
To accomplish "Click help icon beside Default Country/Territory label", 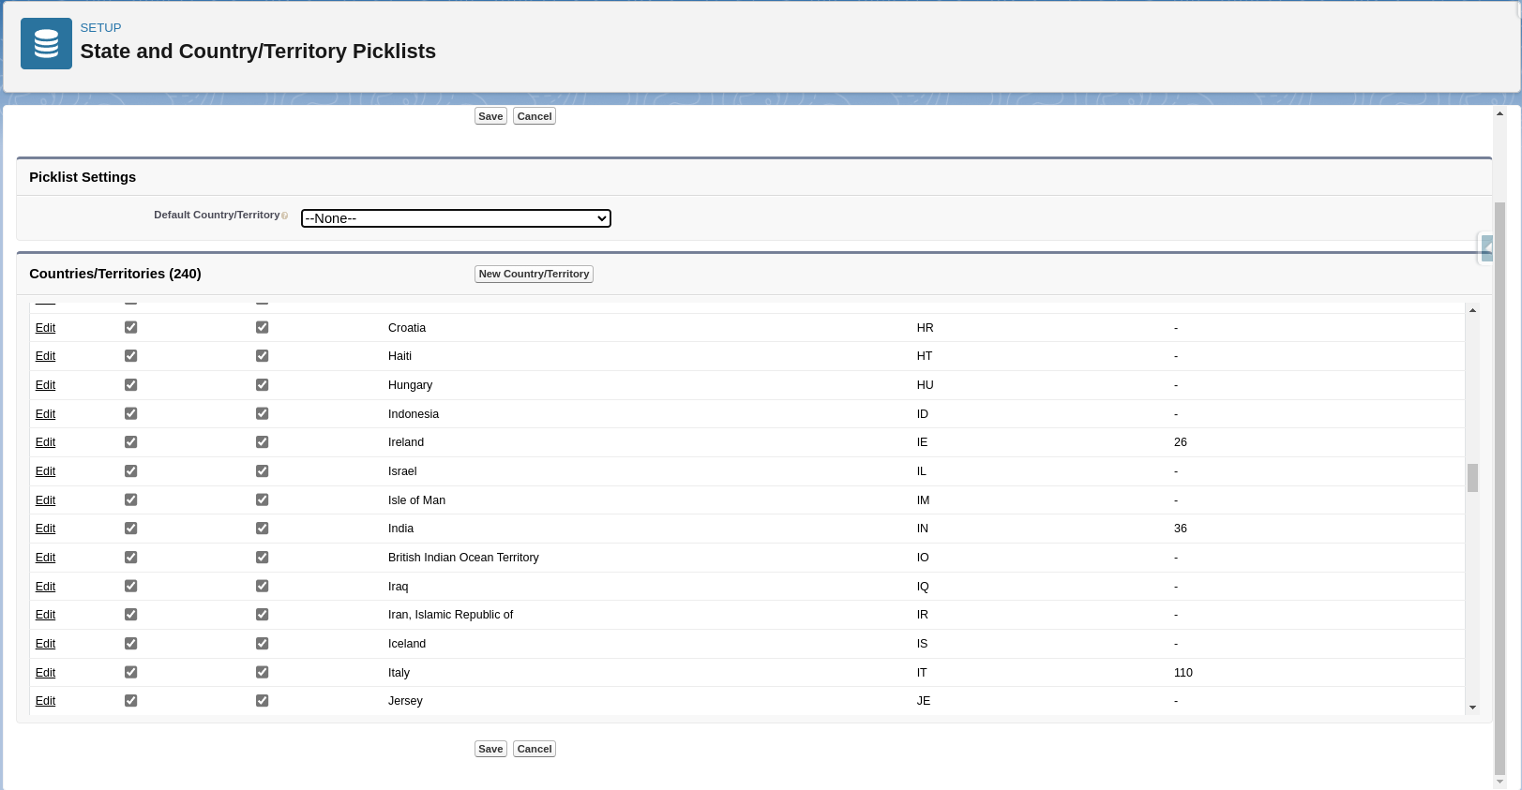I will point(285,216).
